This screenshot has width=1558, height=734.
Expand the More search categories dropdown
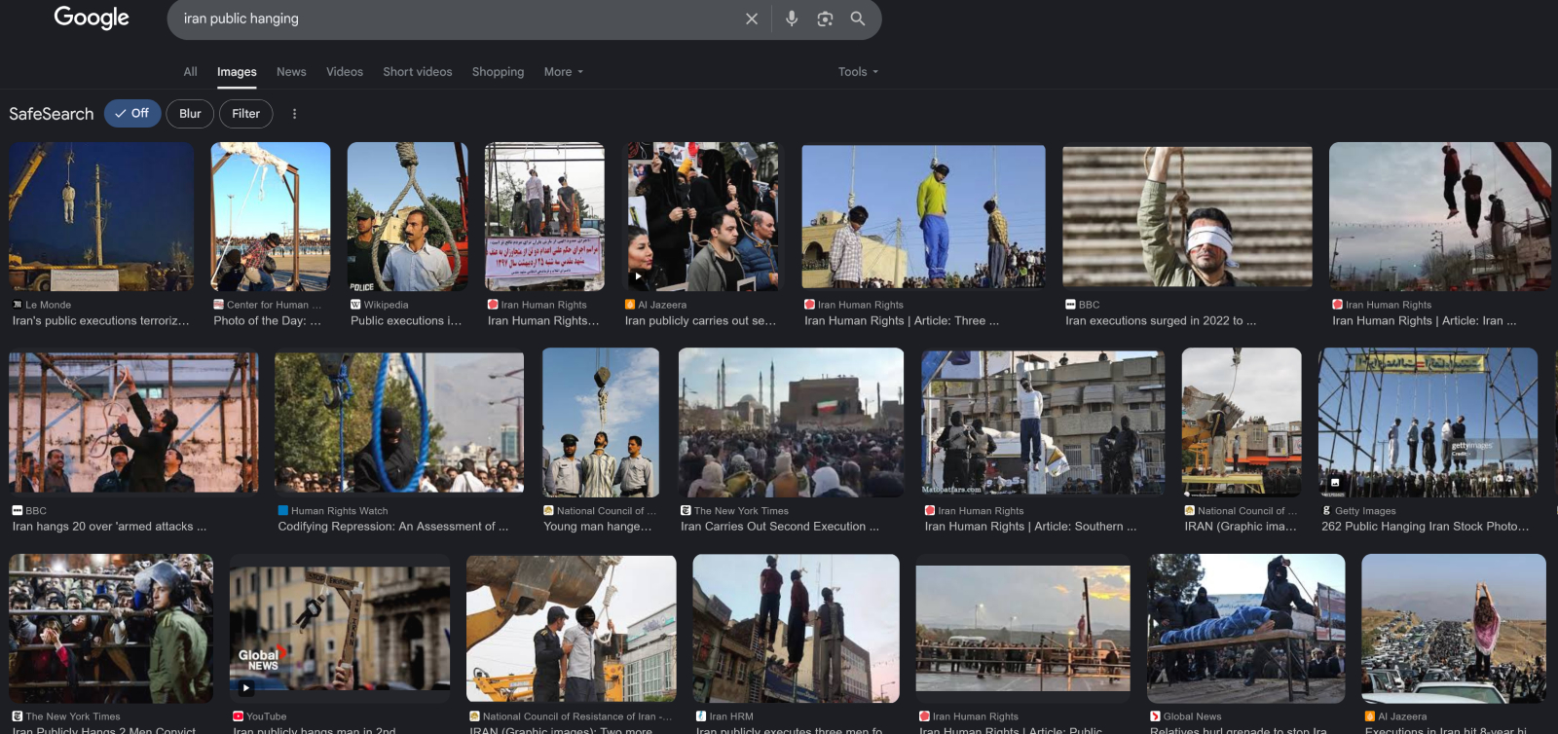click(x=564, y=72)
